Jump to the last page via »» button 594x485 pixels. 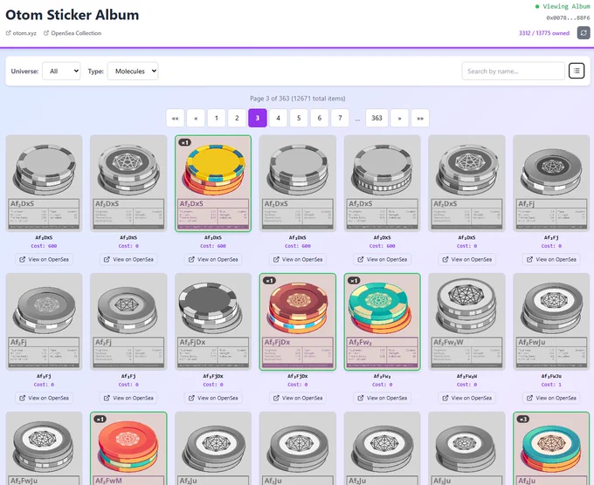click(420, 118)
